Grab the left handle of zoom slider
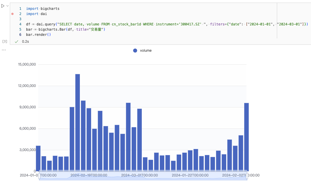This screenshot has height=184, width=311. pyautogui.click(x=39, y=175)
